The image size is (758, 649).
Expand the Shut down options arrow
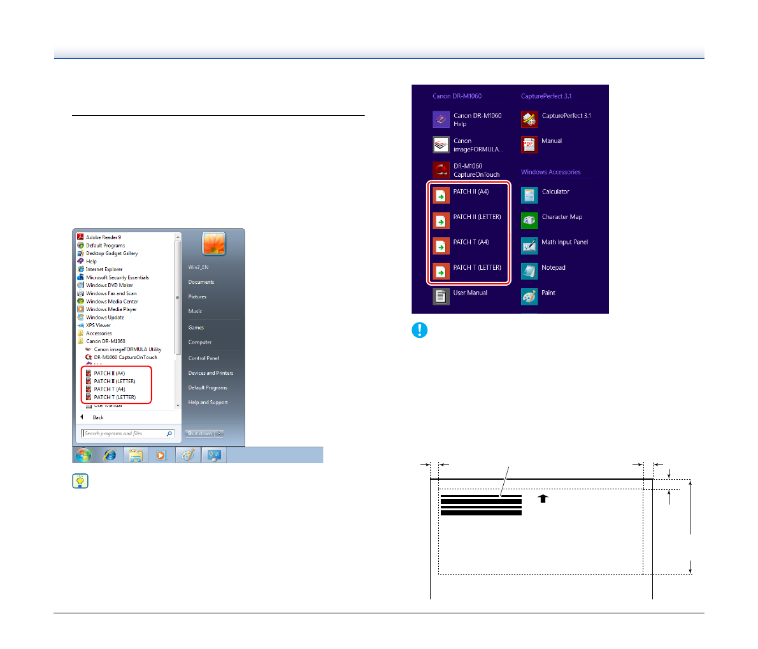[220, 433]
